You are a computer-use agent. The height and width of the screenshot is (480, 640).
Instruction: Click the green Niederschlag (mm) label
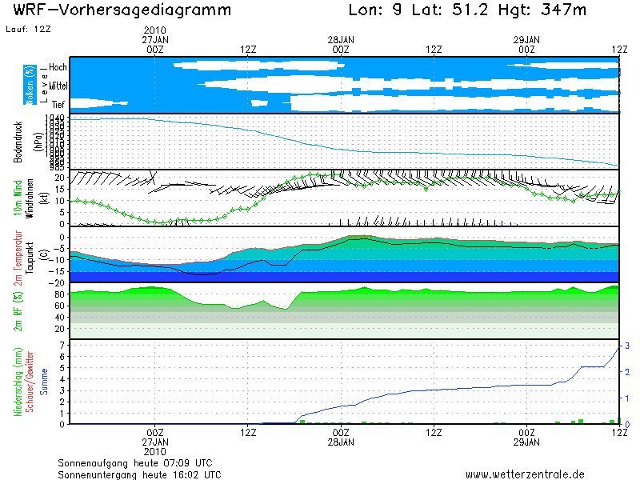point(18,381)
